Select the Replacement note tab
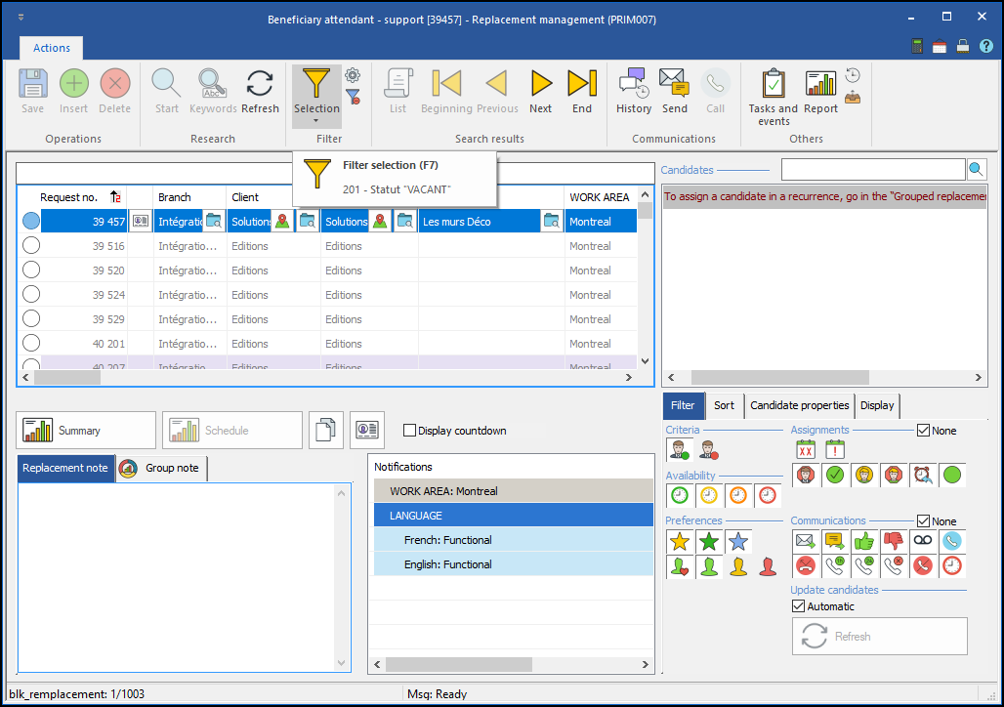Screen dimensions: 1004x707 [65, 468]
